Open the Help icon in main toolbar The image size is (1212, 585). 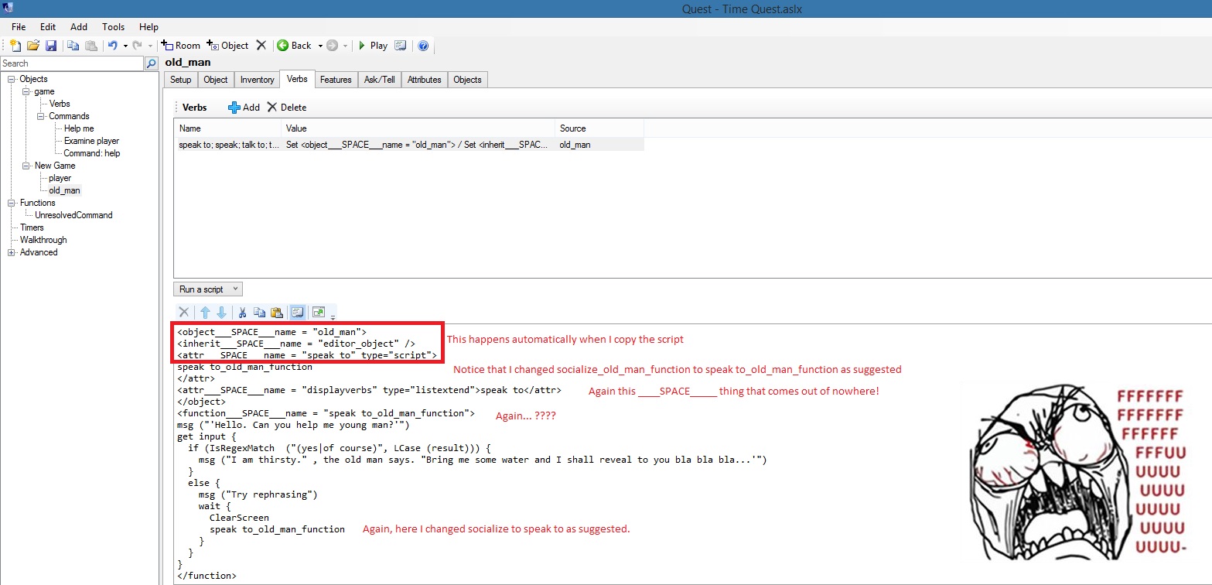pos(423,46)
